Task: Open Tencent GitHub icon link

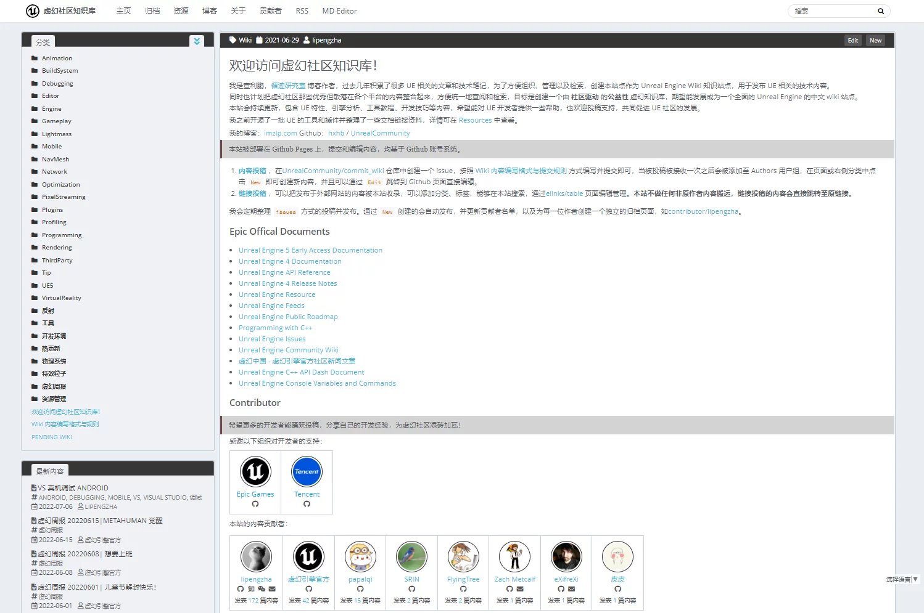Action: (307, 504)
